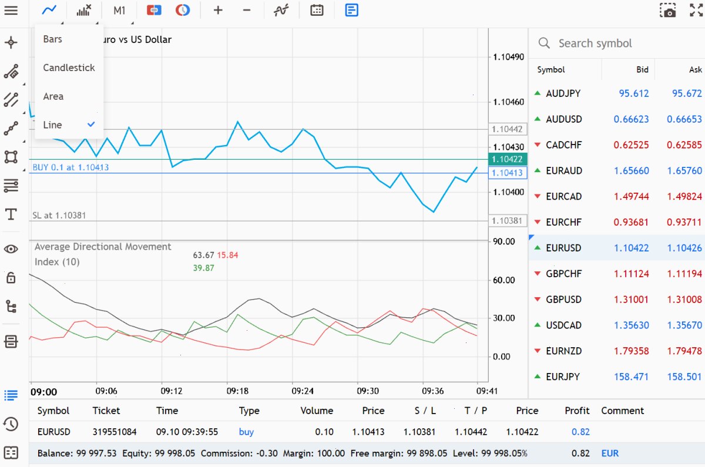
Task: Expand the indicators list dropdown
Action: click(x=84, y=10)
